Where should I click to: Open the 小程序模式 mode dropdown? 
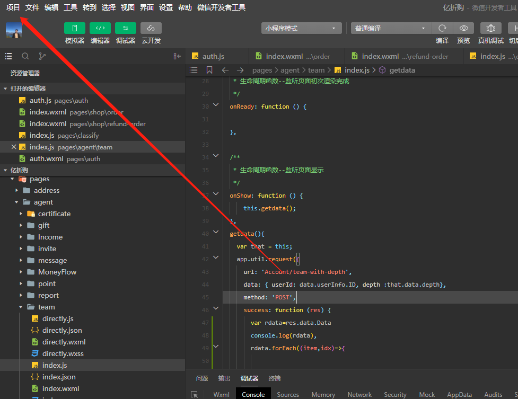point(301,28)
